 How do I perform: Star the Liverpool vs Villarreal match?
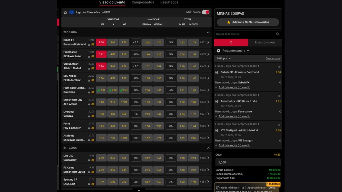point(89,116)
